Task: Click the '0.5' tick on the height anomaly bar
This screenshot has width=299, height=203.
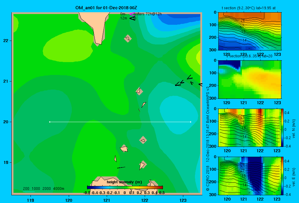Action: click(162, 193)
